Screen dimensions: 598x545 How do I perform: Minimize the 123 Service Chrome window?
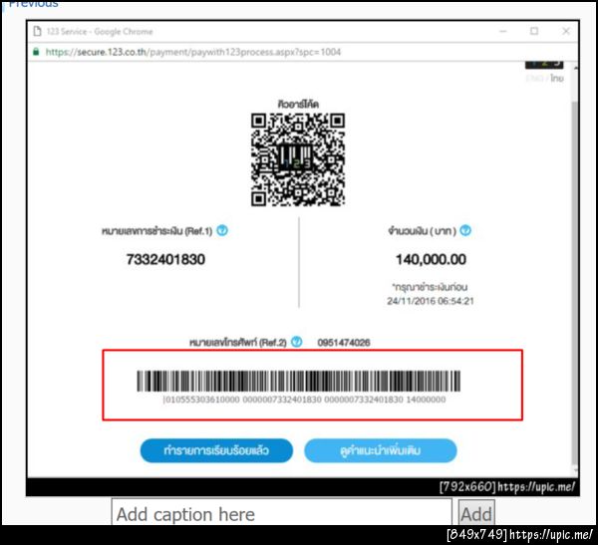point(503,31)
